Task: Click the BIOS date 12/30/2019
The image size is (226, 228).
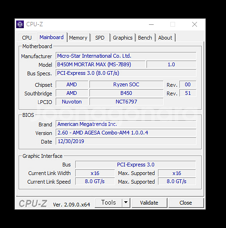Action: (126, 141)
